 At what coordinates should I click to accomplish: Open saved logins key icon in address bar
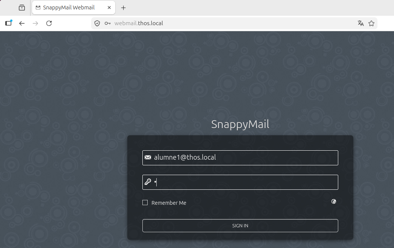pyautogui.click(x=108, y=23)
